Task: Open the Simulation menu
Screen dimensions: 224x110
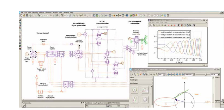Action: [48, 13]
